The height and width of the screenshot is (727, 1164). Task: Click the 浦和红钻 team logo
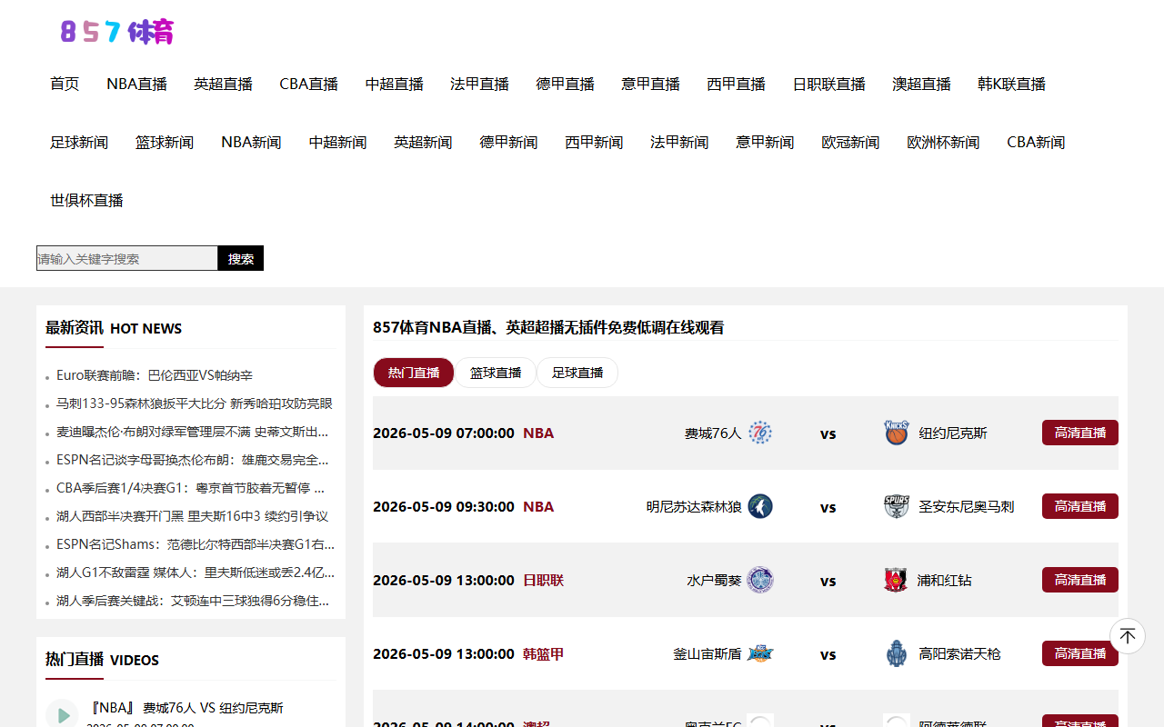897,580
